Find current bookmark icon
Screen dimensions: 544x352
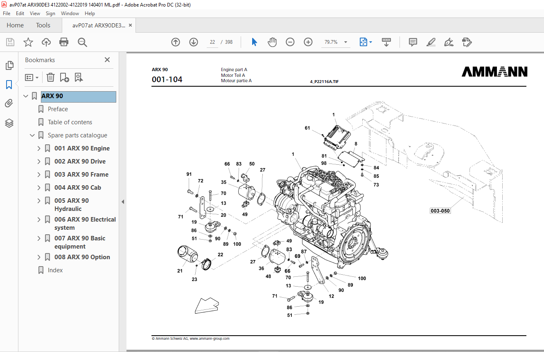[x=79, y=77]
